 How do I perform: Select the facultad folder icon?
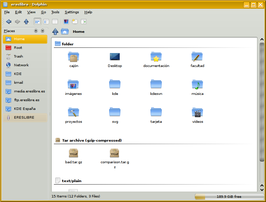197,57
